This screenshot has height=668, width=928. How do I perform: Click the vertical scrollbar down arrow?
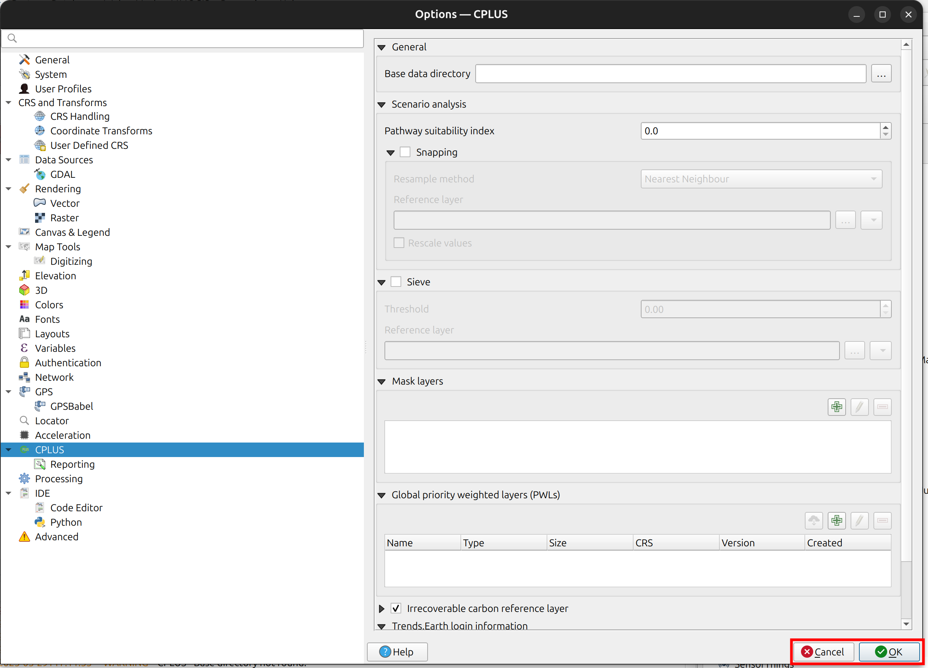tap(906, 624)
